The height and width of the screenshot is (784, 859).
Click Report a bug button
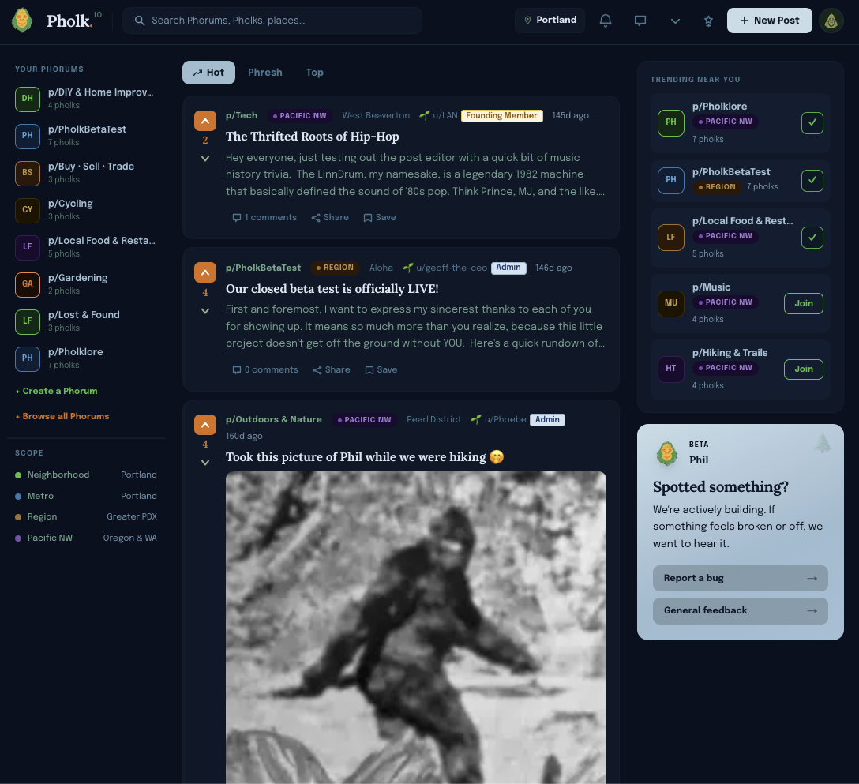tap(740, 579)
